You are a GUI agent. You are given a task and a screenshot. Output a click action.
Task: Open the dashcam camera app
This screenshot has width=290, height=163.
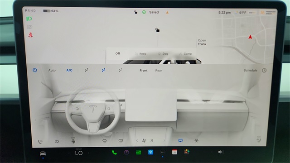(x=126, y=152)
